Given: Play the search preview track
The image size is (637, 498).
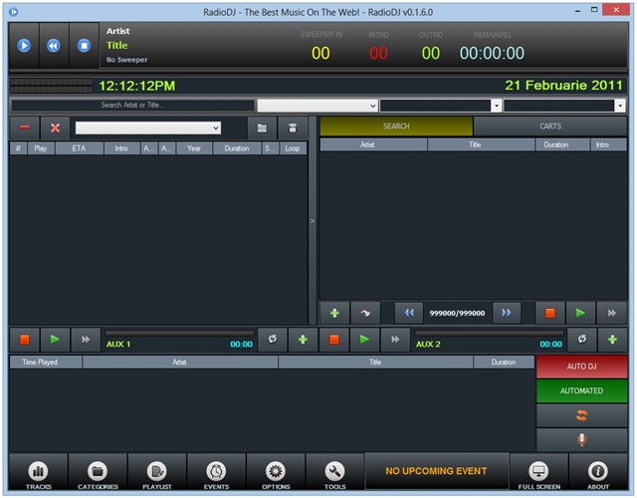Looking at the screenshot, I should (580, 313).
